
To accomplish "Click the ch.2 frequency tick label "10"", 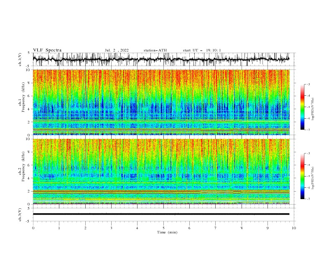I will coord(28,139).
